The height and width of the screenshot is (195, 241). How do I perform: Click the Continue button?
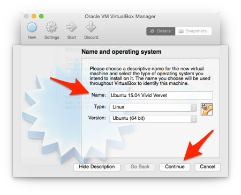pyautogui.click(x=175, y=167)
